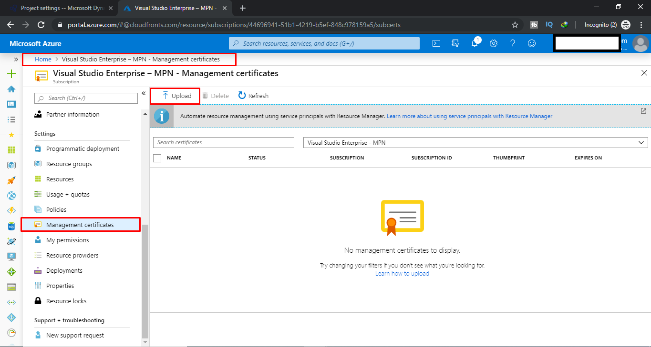Open the feedback smiley icon
Screen dimensions: 651x347
click(x=532, y=43)
